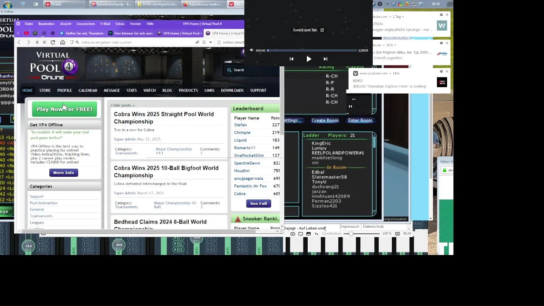The width and height of the screenshot is (544, 306).
Task: Open the Kapitalismus made Firefox taskbar window
Action: [202, 4]
